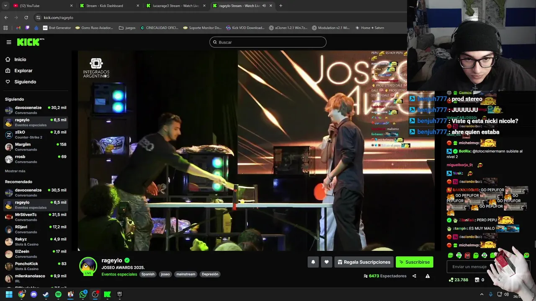Open CINECALIDAD OFICI... bookmark
536x301 pixels.
159,28
